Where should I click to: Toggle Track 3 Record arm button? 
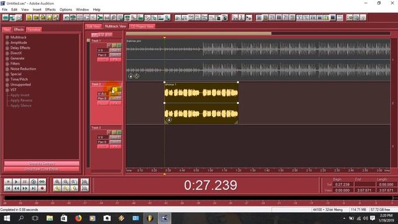point(109,133)
